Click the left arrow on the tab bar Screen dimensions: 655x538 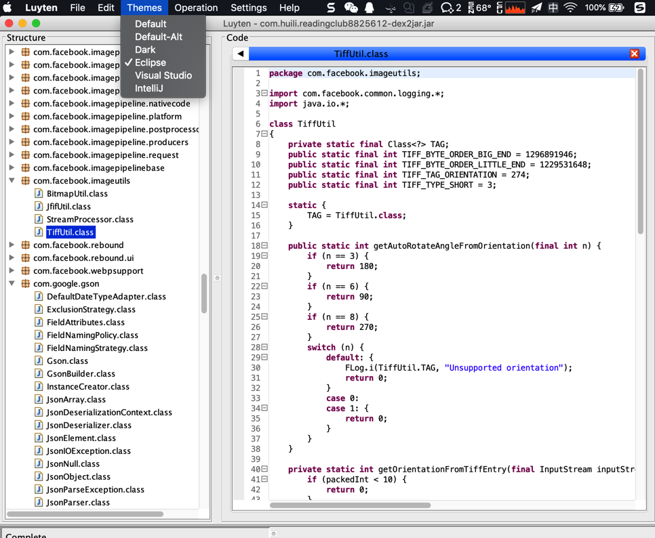pyautogui.click(x=241, y=54)
